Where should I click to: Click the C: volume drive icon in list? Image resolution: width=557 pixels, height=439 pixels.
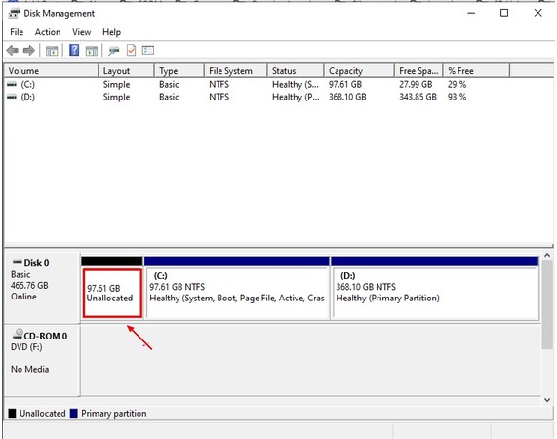pos(12,85)
